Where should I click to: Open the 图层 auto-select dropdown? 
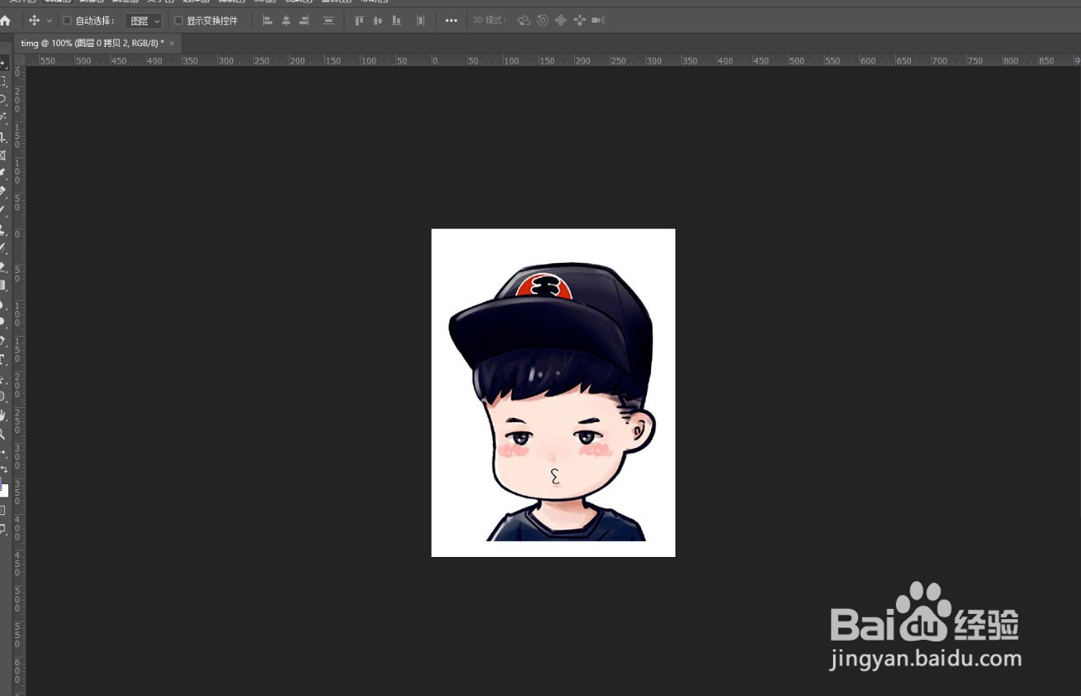[143, 21]
